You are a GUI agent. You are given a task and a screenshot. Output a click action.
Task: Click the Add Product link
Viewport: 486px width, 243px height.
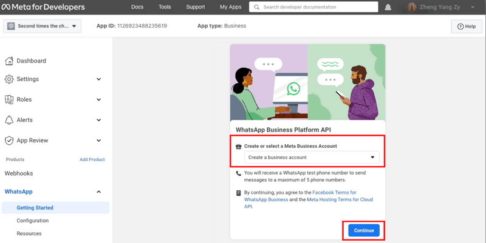tap(92, 159)
